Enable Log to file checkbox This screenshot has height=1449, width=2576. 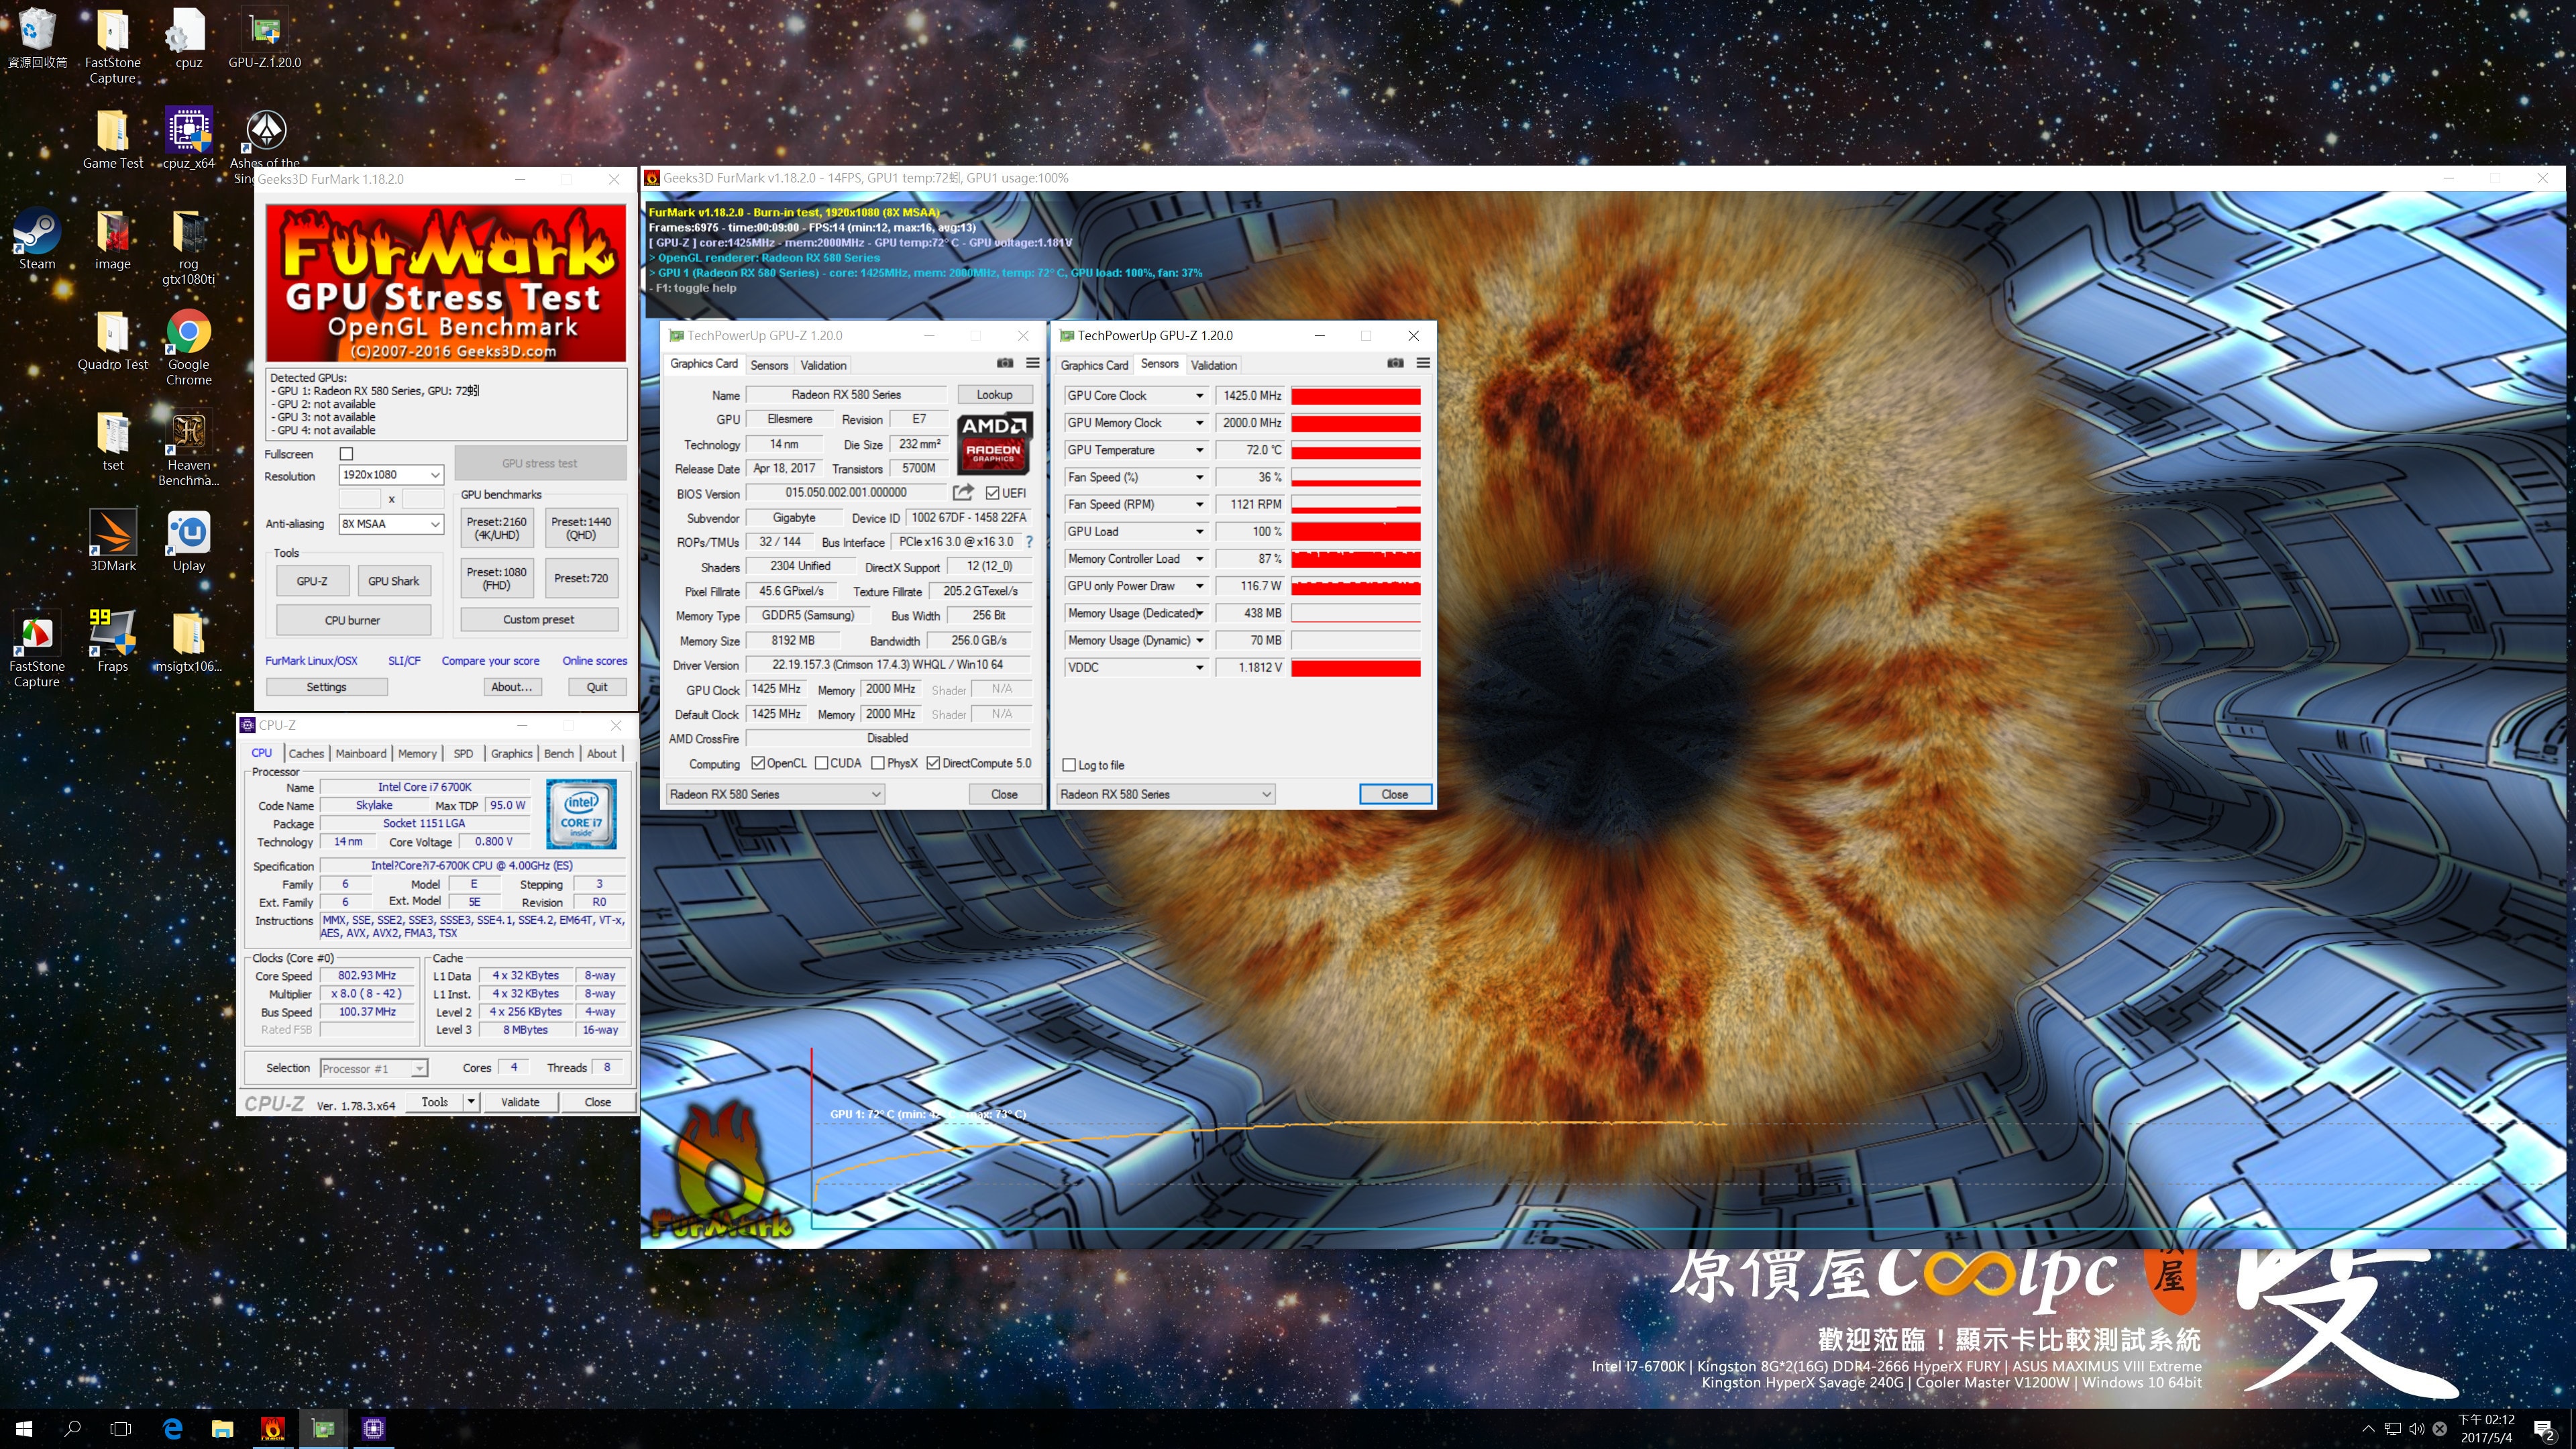pyautogui.click(x=1069, y=765)
